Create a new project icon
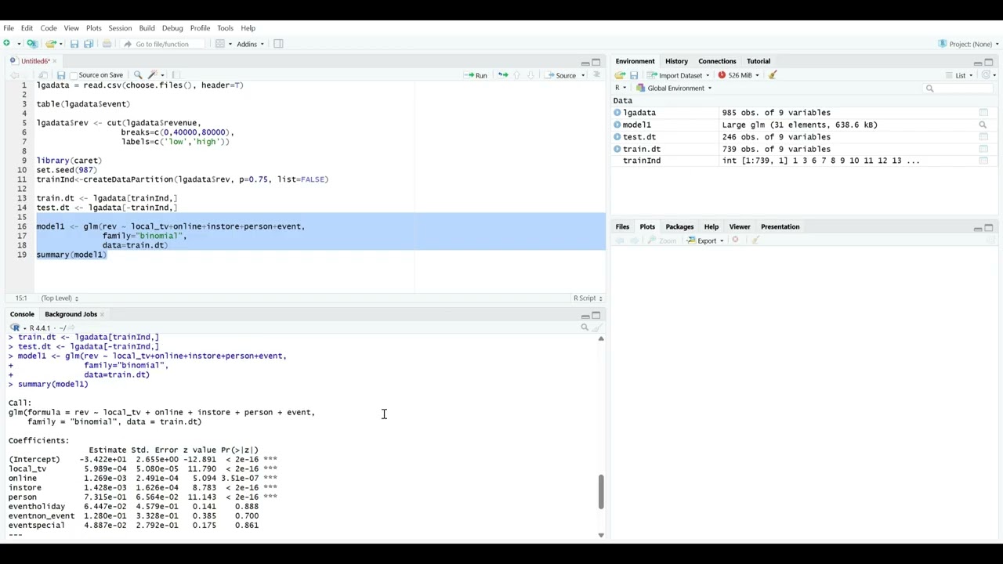The height and width of the screenshot is (564, 1003). (x=32, y=44)
